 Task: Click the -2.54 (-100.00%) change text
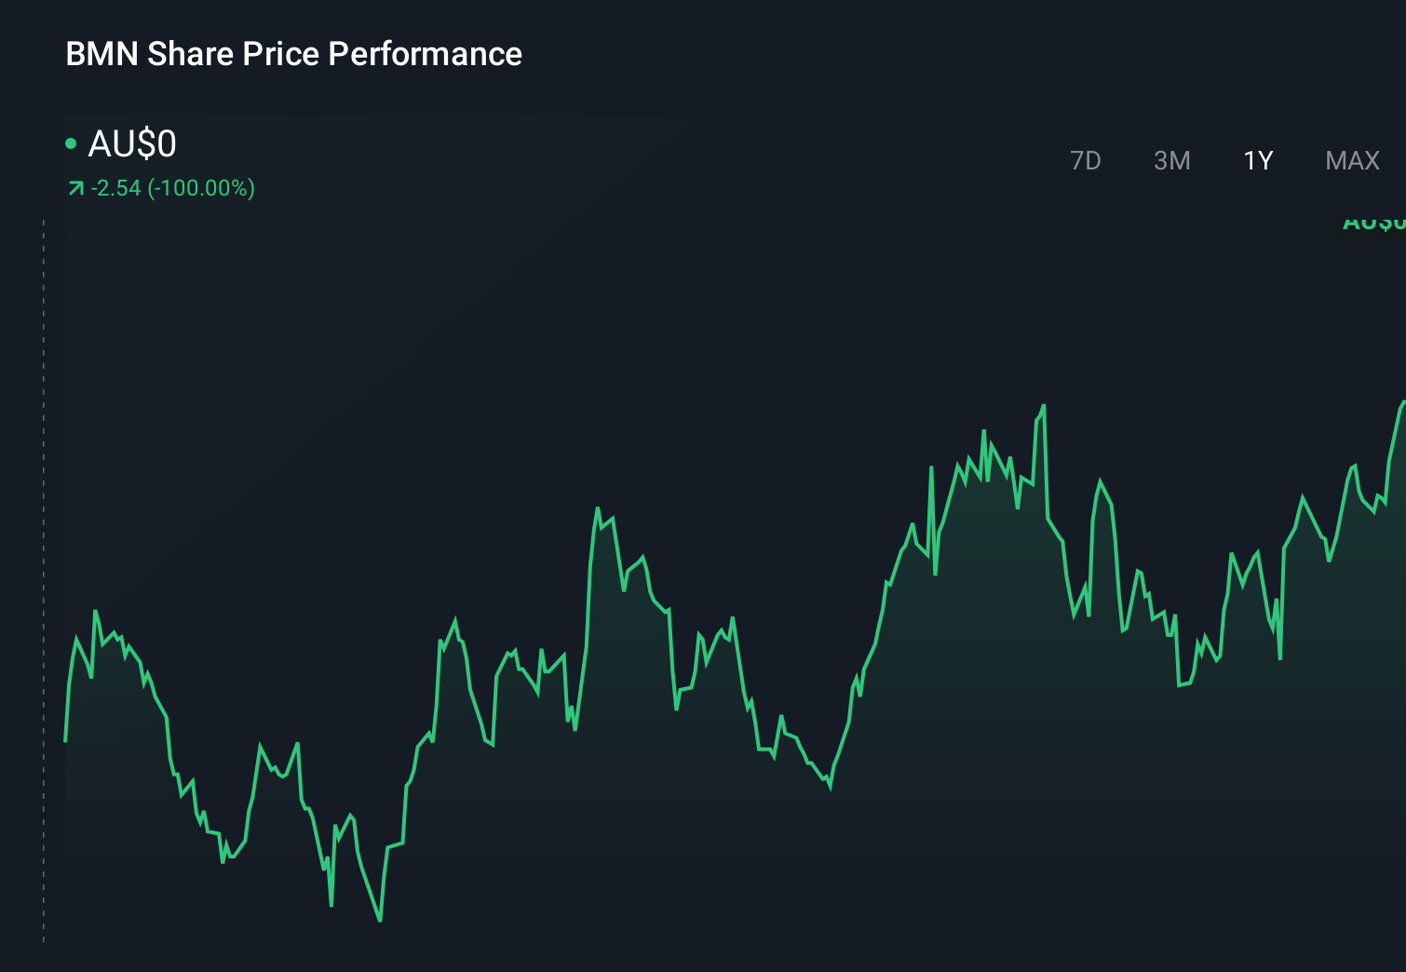tap(172, 188)
